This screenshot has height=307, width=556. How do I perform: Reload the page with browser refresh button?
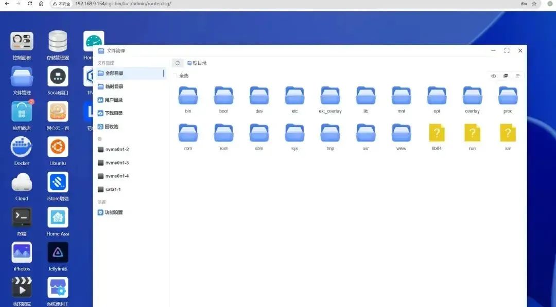click(x=30, y=4)
